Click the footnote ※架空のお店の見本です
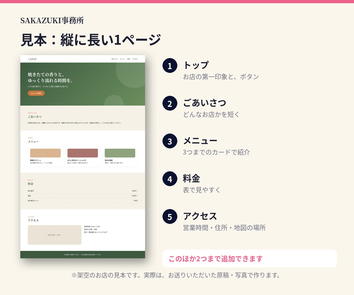This screenshot has height=295, width=354. click(x=176, y=275)
